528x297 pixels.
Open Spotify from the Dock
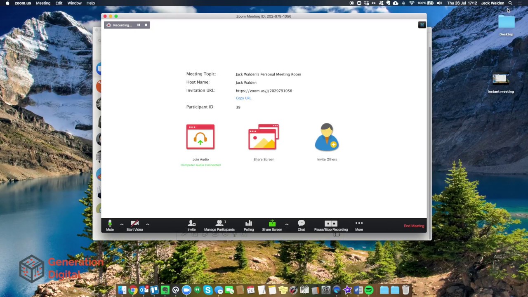click(x=369, y=290)
